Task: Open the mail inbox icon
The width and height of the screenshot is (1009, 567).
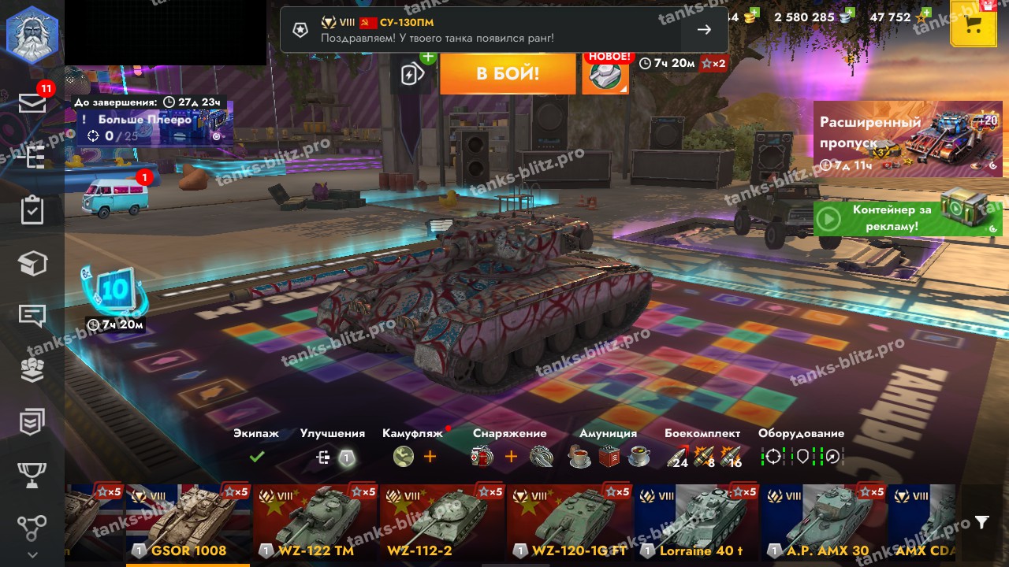Action: 32,102
